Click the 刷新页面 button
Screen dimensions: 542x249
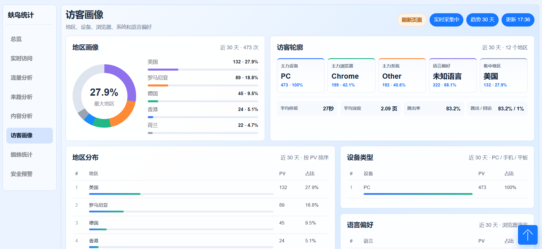click(412, 20)
